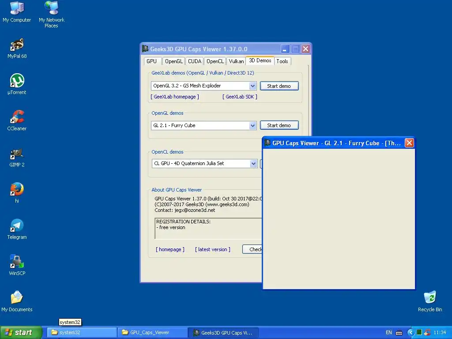Open the GeeXLab homepage link
The height and width of the screenshot is (339, 452).
[x=175, y=97]
